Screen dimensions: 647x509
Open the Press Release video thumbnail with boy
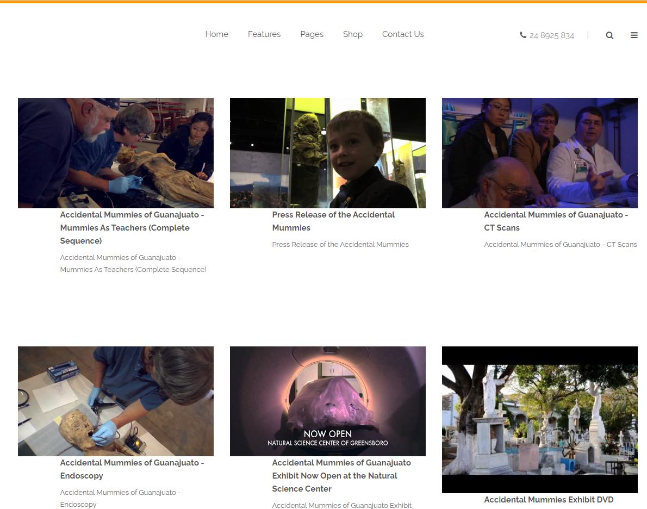[x=328, y=153]
